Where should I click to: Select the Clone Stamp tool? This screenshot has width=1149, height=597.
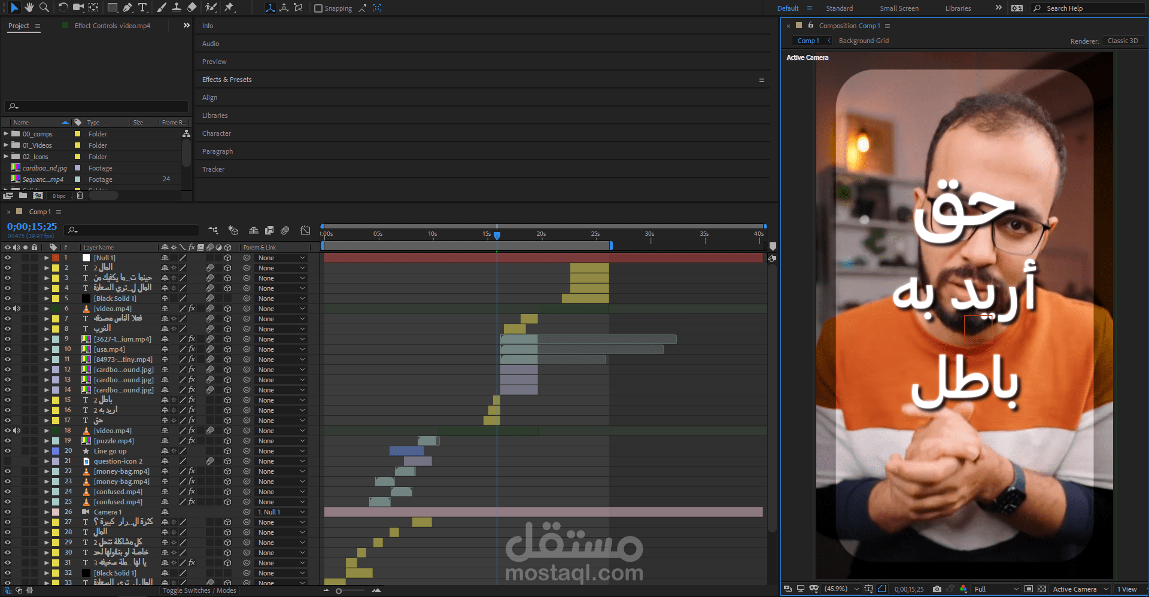click(x=177, y=8)
